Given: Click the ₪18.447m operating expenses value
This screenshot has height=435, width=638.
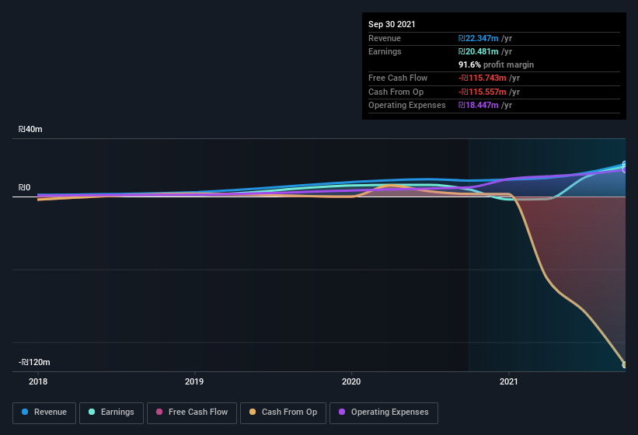Looking at the screenshot, I should pyautogui.click(x=478, y=106).
